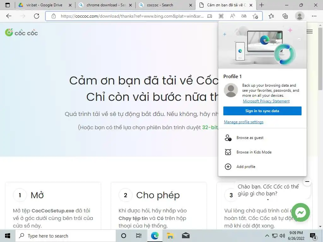323x242 pixels.
Task: Open Manage profile settings
Action: (x=244, y=122)
